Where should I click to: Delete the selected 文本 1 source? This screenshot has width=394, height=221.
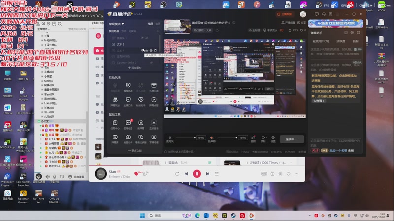(x=155, y=51)
